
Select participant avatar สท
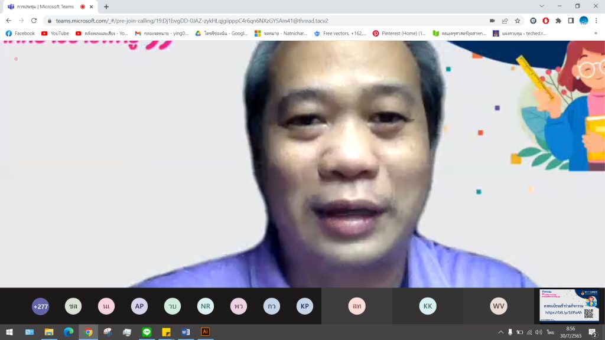pos(357,306)
